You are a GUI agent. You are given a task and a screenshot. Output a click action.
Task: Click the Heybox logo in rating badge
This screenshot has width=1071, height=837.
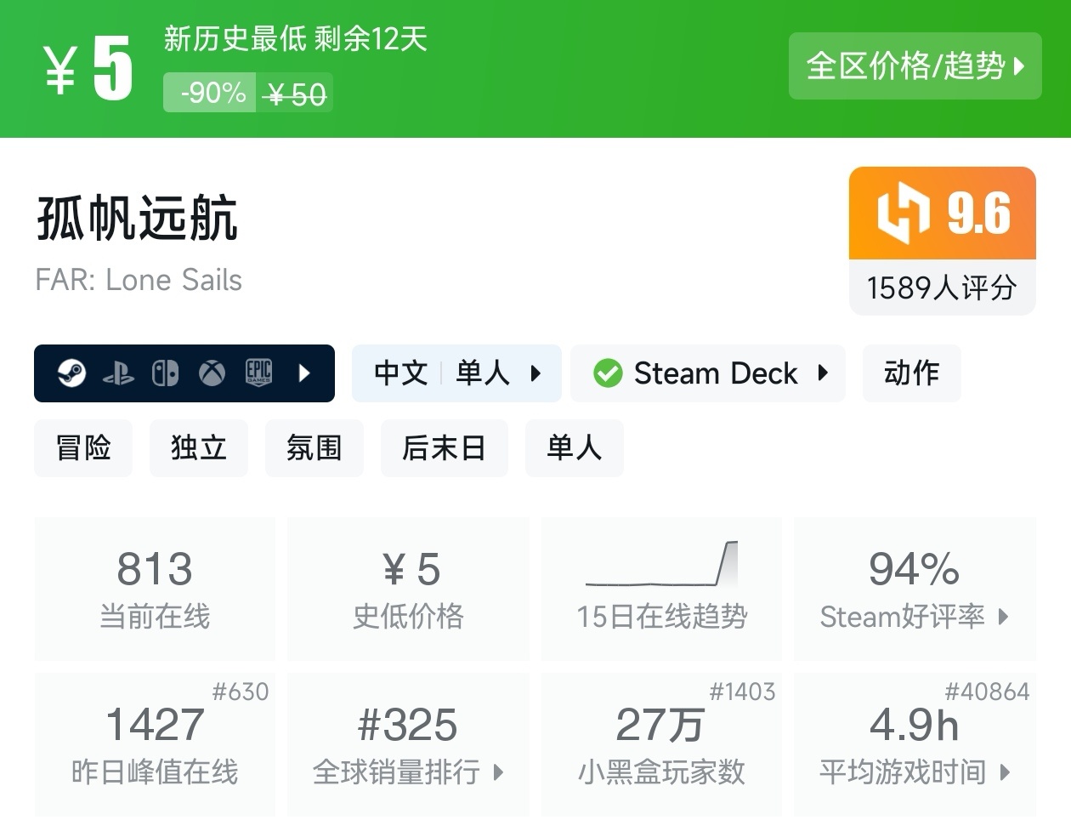(x=903, y=213)
